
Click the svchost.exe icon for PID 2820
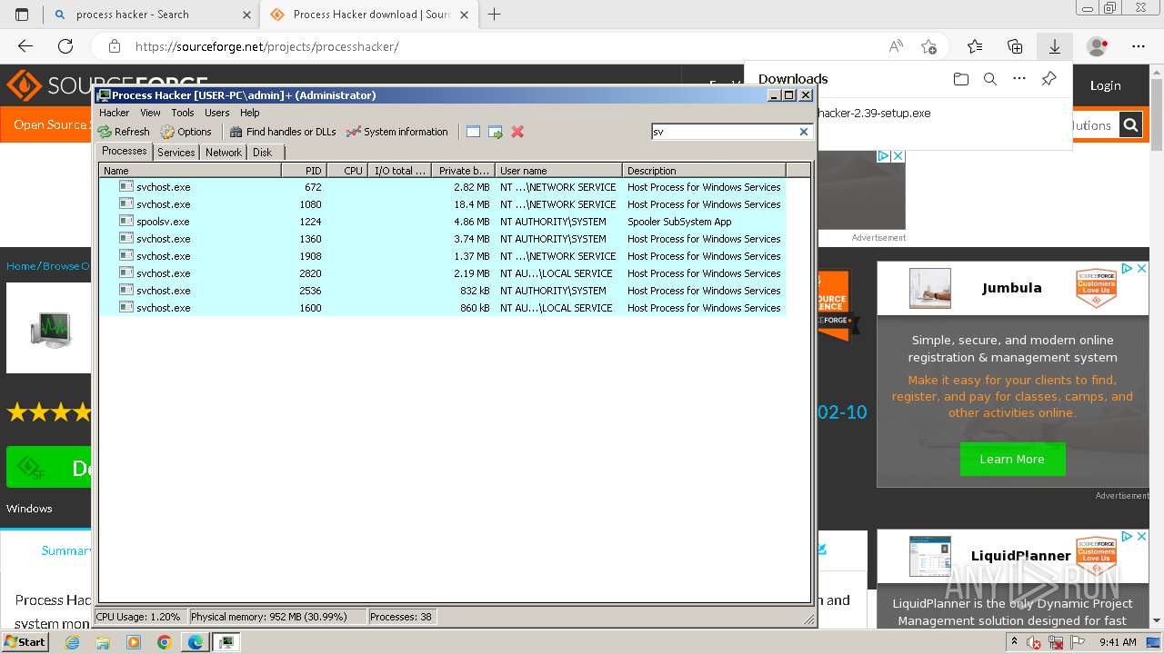(126, 273)
